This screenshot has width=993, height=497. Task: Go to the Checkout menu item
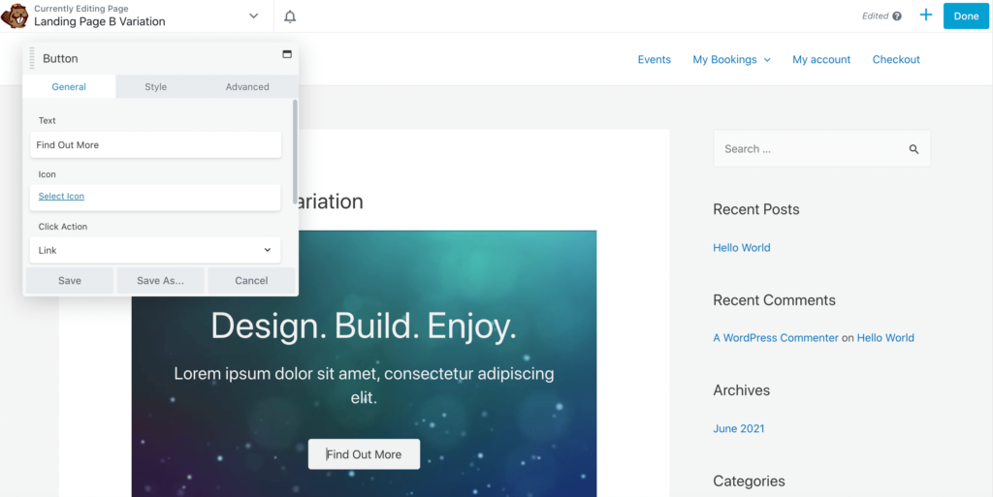click(896, 59)
